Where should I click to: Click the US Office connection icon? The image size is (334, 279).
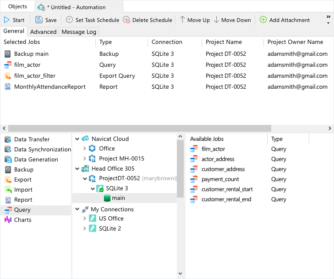92,218
